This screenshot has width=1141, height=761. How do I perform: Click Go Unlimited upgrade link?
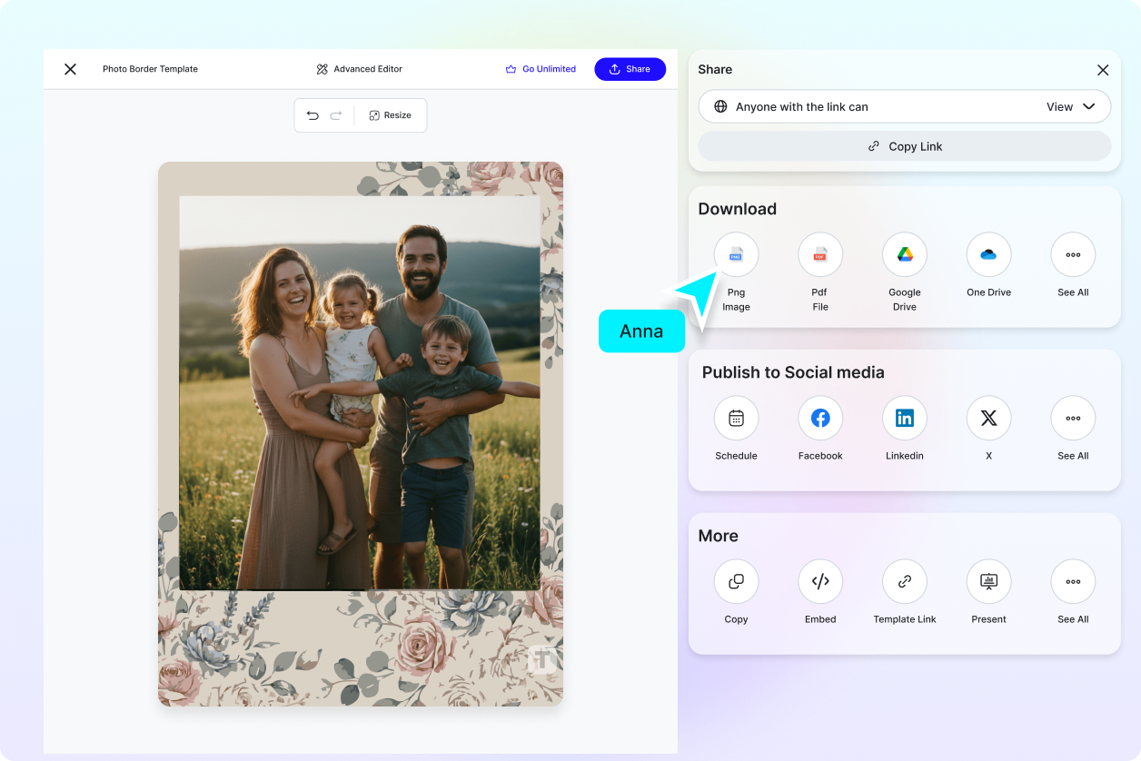tap(541, 69)
